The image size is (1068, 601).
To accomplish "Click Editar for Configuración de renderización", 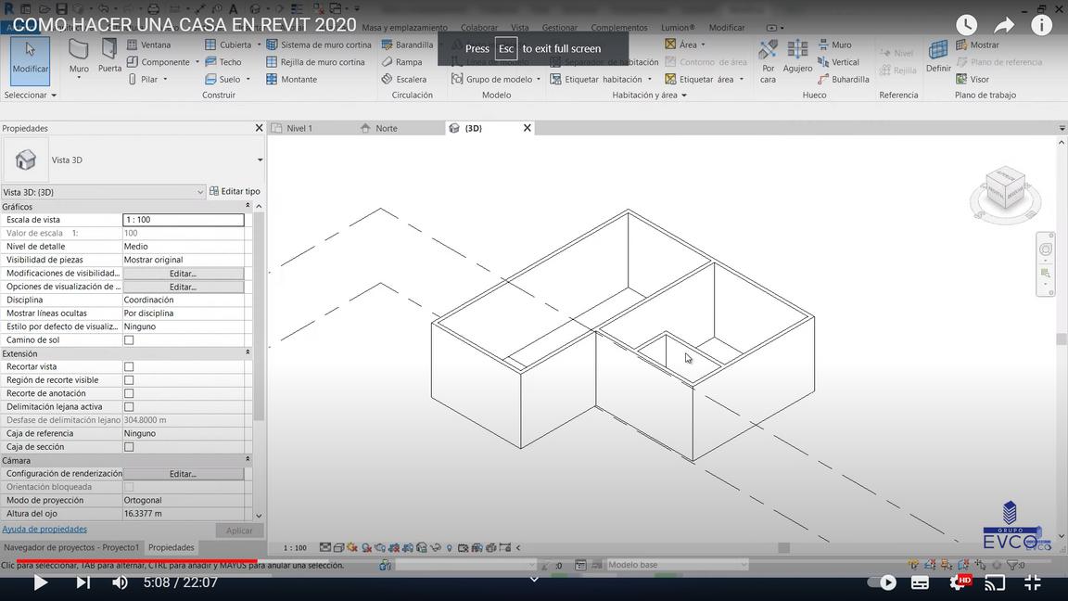I will tap(184, 474).
